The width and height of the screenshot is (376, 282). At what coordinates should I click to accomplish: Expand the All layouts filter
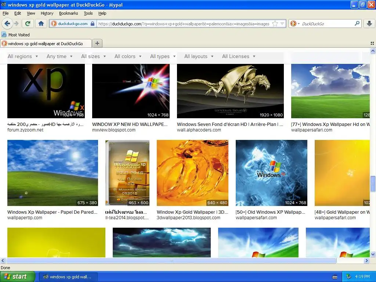[x=199, y=56]
